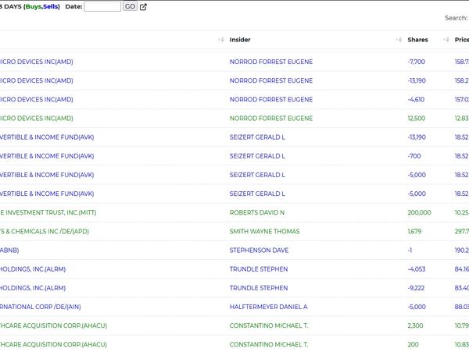Open TRUNDLE STEPHEN link in -4,053 row

pos(259,269)
